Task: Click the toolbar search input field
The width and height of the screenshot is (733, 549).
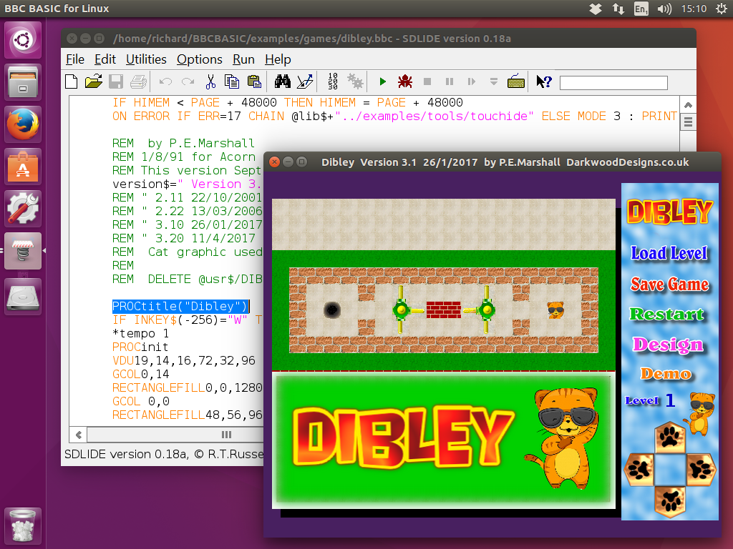Action: [613, 83]
